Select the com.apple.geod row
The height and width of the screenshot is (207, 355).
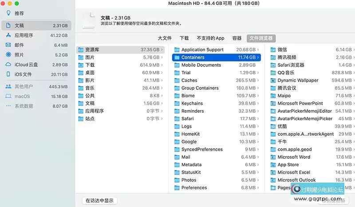pos(312,149)
